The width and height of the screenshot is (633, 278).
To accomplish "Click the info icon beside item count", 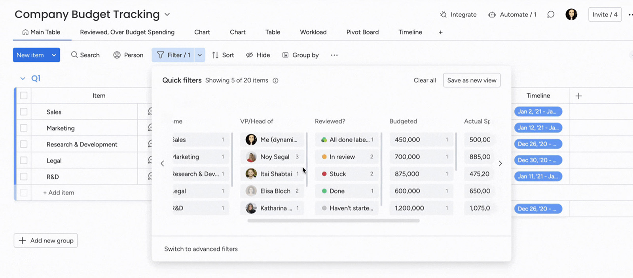I will [x=276, y=81].
